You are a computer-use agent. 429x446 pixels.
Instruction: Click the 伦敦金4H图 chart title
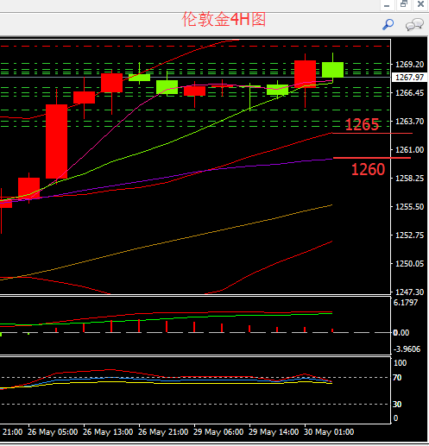coord(224,20)
